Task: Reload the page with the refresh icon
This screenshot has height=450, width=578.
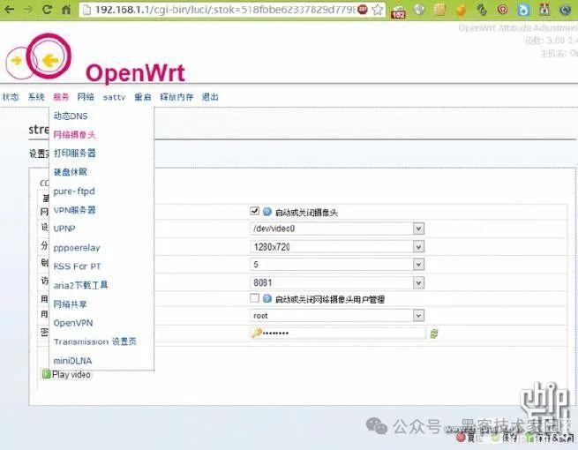Action: (x=47, y=9)
